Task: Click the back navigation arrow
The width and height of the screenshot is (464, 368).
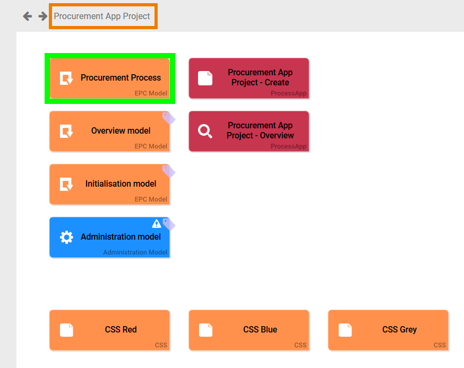Action: click(28, 16)
